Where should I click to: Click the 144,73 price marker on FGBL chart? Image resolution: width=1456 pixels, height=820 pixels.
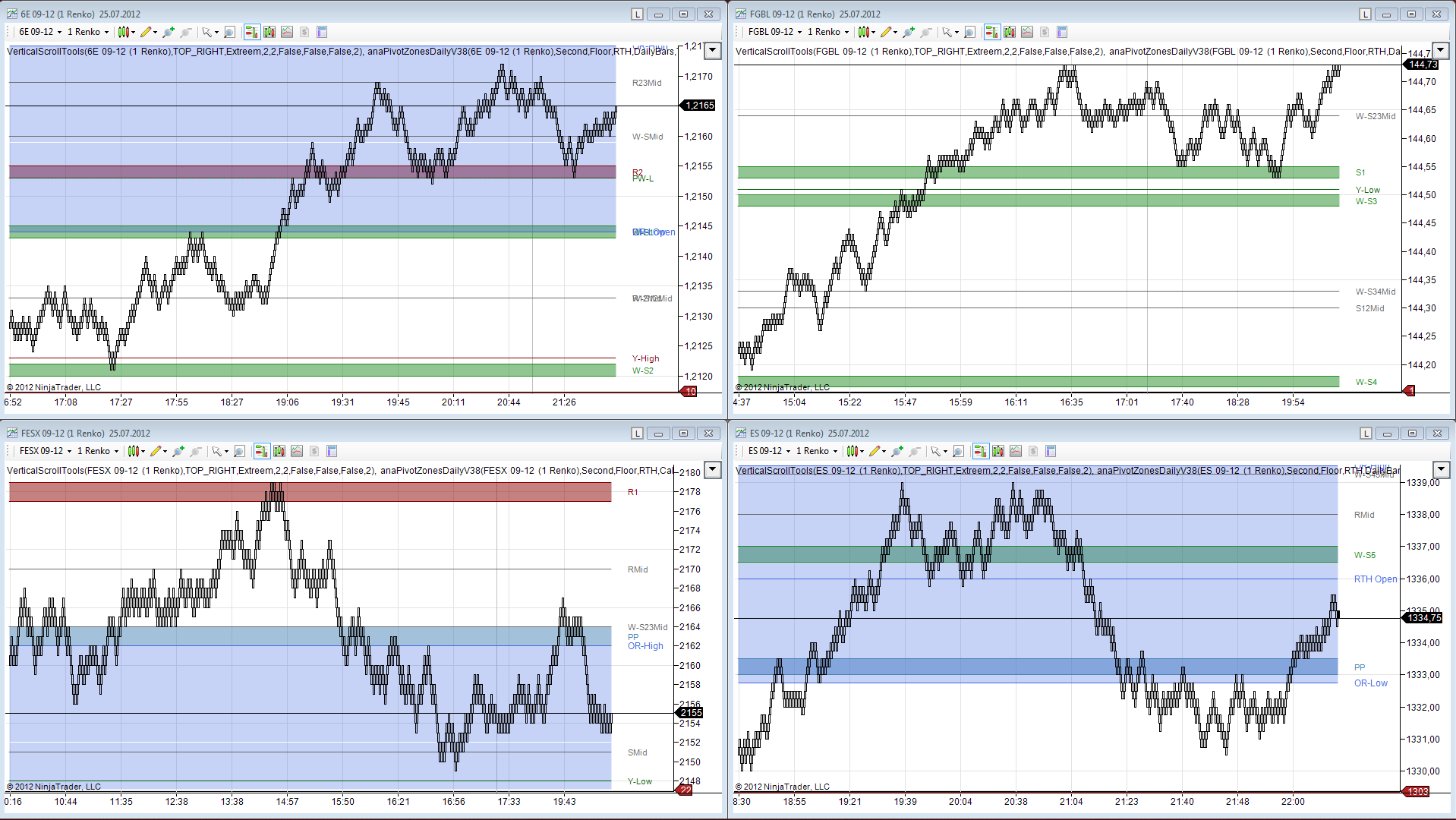1422,65
